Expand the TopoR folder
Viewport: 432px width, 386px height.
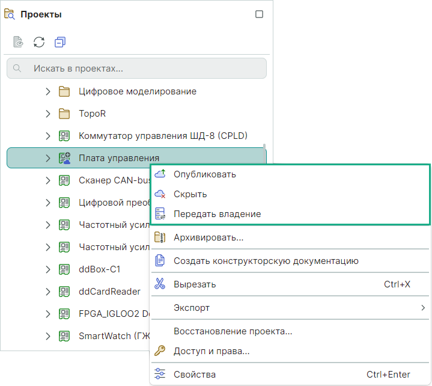[48, 114]
